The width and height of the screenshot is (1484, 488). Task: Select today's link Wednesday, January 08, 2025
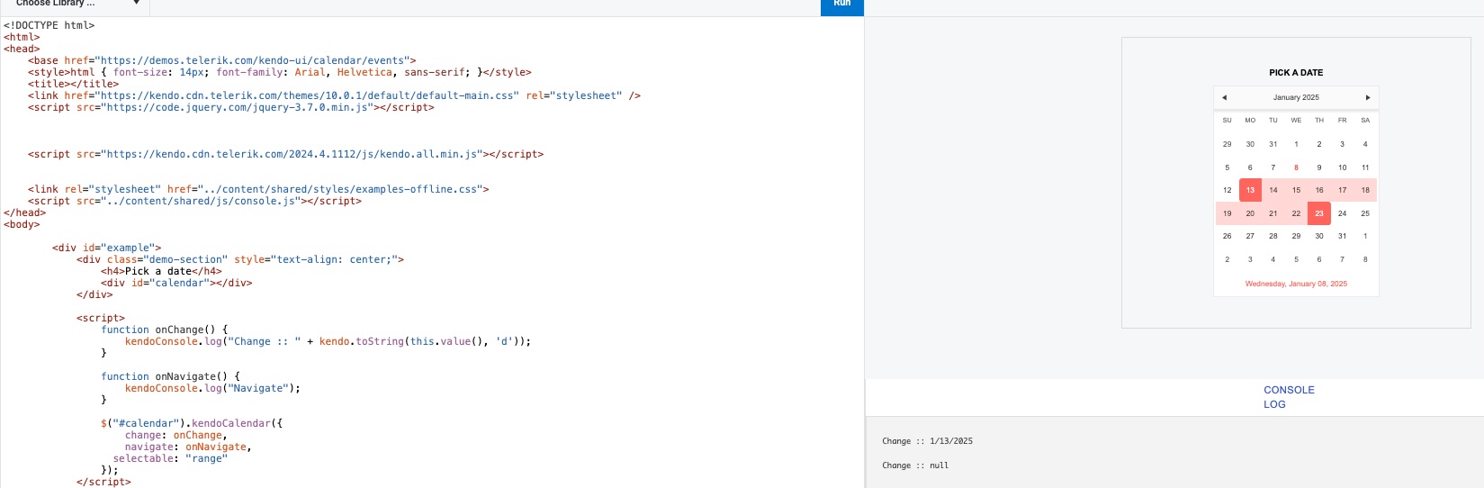(x=1296, y=284)
